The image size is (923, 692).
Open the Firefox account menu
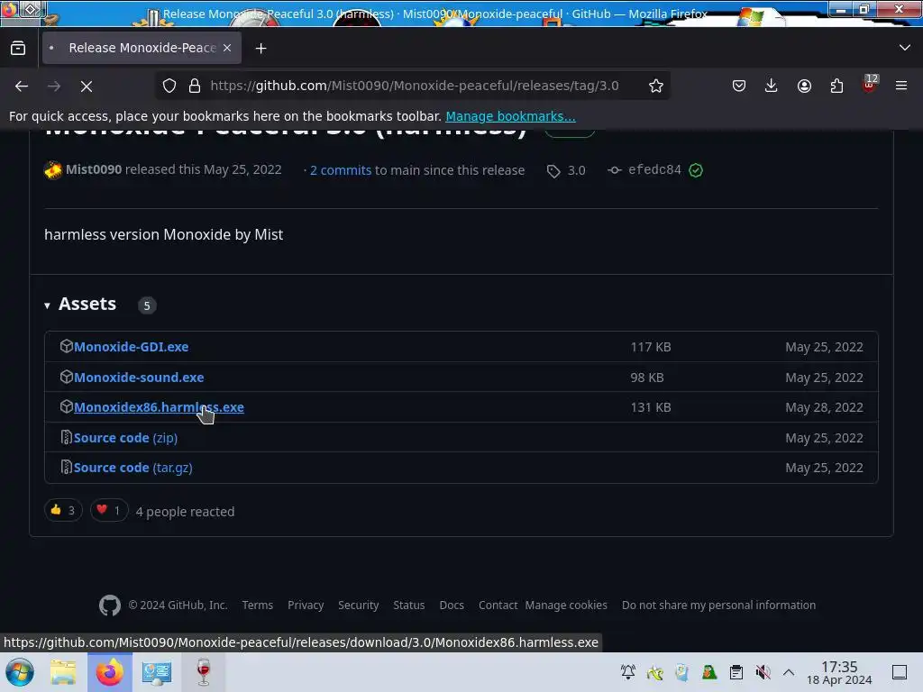click(x=804, y=86)
